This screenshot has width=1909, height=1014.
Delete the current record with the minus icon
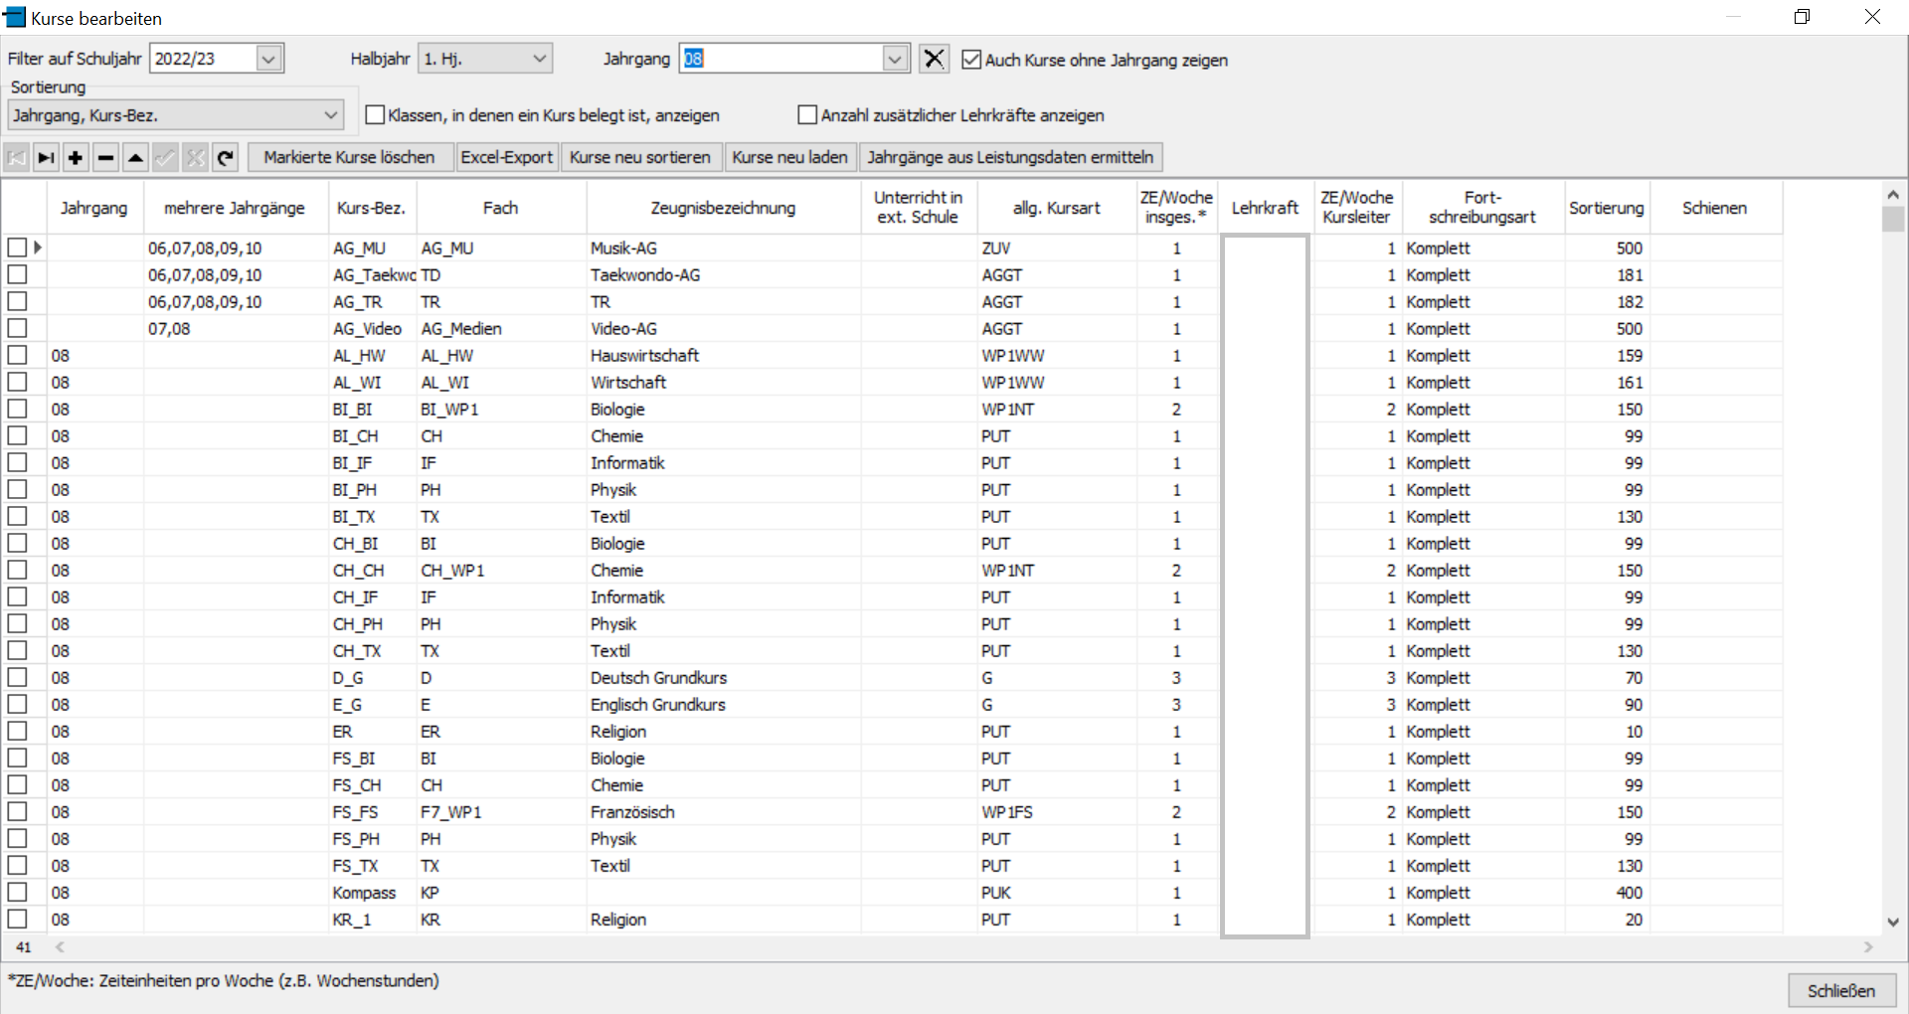point(105,157)
